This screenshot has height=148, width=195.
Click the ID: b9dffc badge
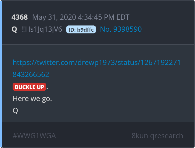(81, 29)
